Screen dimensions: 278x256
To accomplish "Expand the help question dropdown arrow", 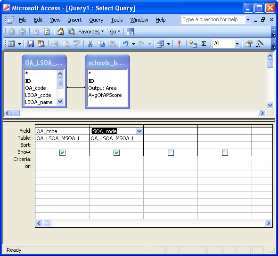I will click(x=248, y=20).
